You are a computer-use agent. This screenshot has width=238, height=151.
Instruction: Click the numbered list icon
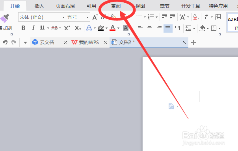(151, 17)
